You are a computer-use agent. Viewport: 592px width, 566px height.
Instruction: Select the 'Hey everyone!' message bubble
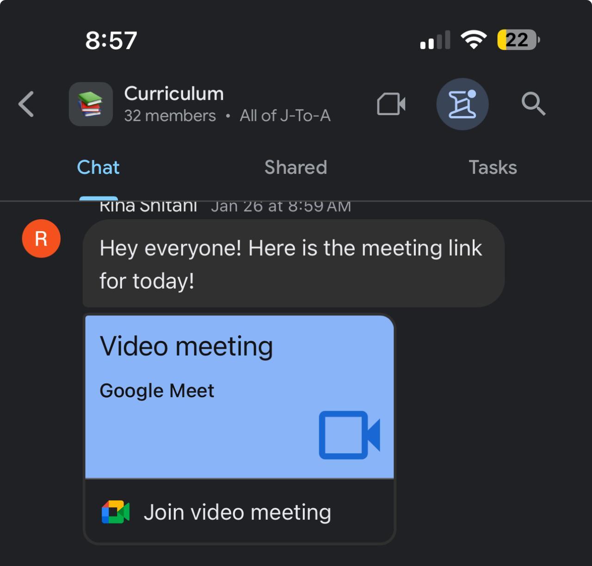[x=293, y=264]
